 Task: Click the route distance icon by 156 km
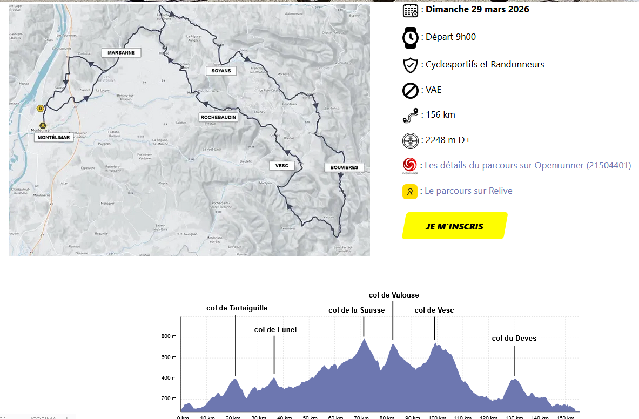click(411, 115)
